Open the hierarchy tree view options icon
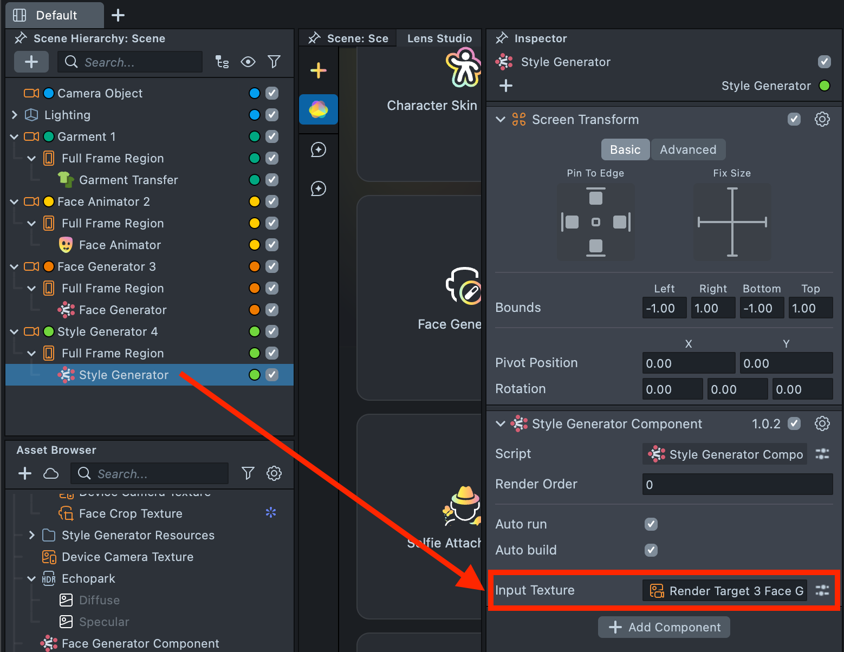 pos(222,62)
